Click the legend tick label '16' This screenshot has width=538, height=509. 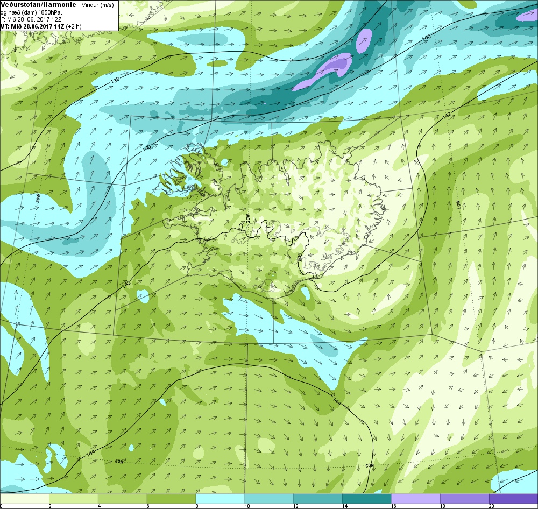point(394,506)
